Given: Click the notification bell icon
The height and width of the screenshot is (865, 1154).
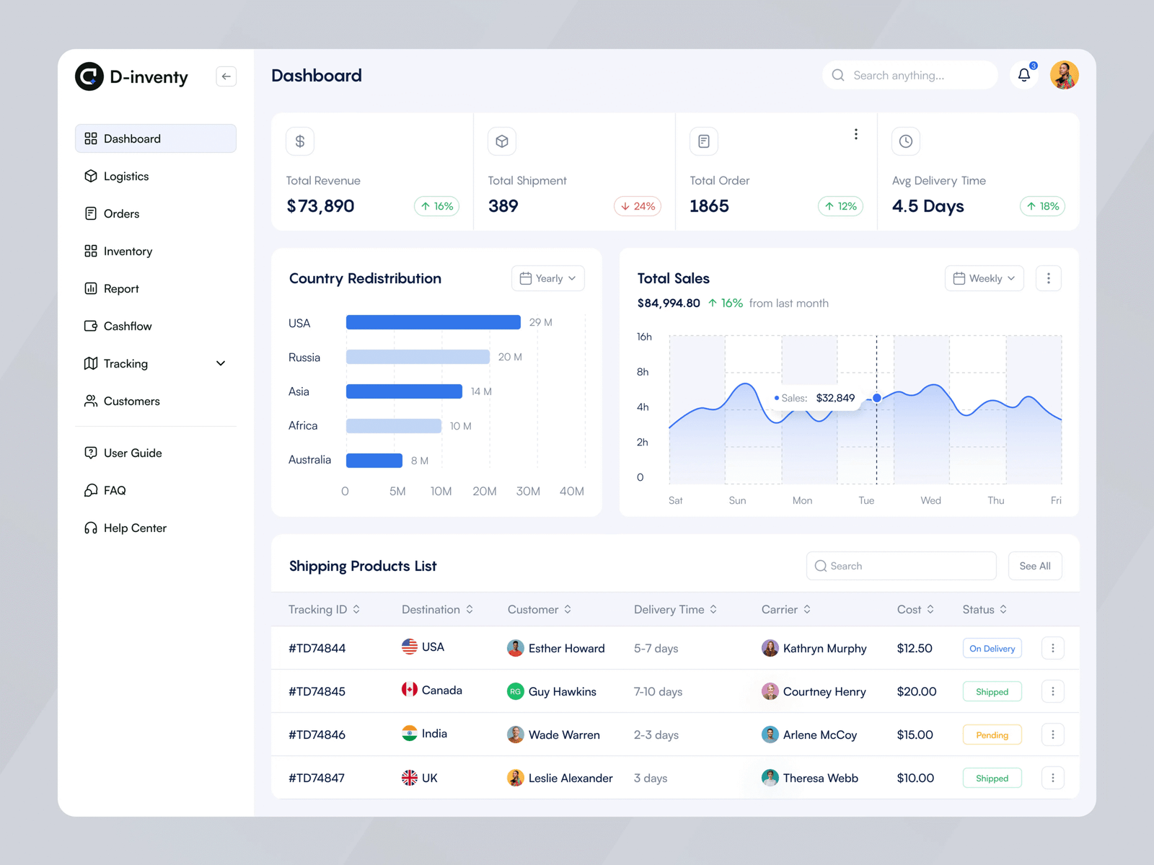Looking at the screenshot, I should click(x=1023, y=75).
